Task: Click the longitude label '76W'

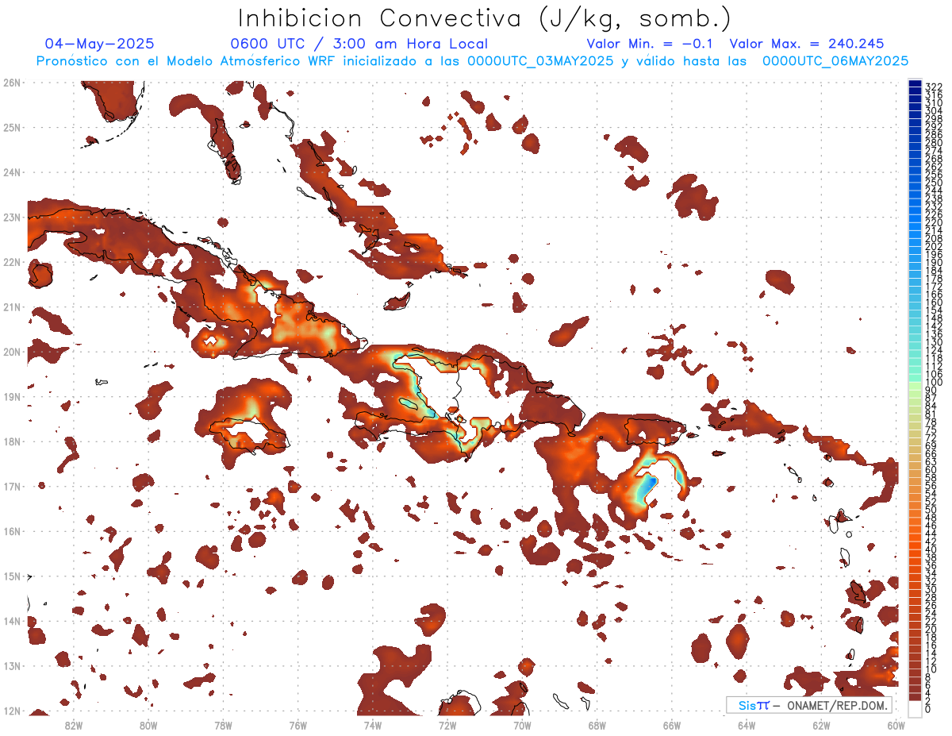Action: 297,725
